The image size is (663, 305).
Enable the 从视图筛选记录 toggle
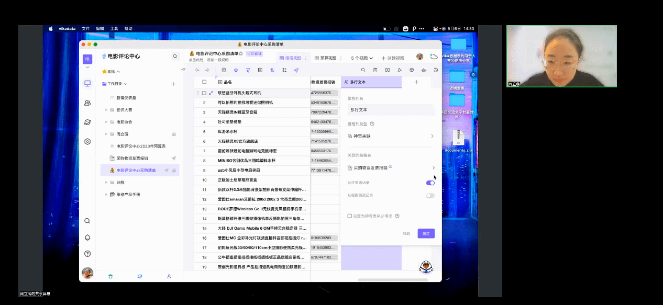point(430,195)
